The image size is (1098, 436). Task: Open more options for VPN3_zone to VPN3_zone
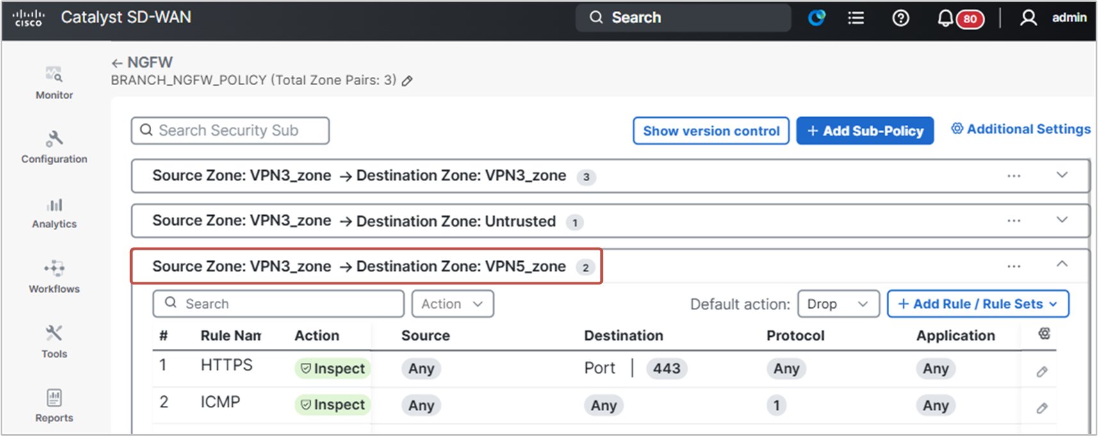pyautogui.click(x=1013, y=175)
